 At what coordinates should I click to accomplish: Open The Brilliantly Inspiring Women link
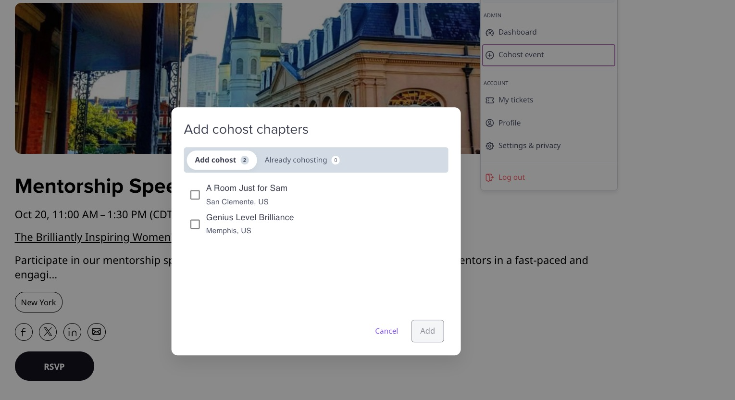tap(92, 237)
